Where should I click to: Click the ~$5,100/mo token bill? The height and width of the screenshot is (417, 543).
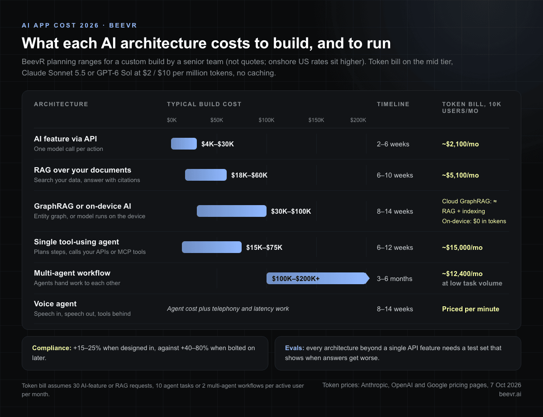pos(460,175)
